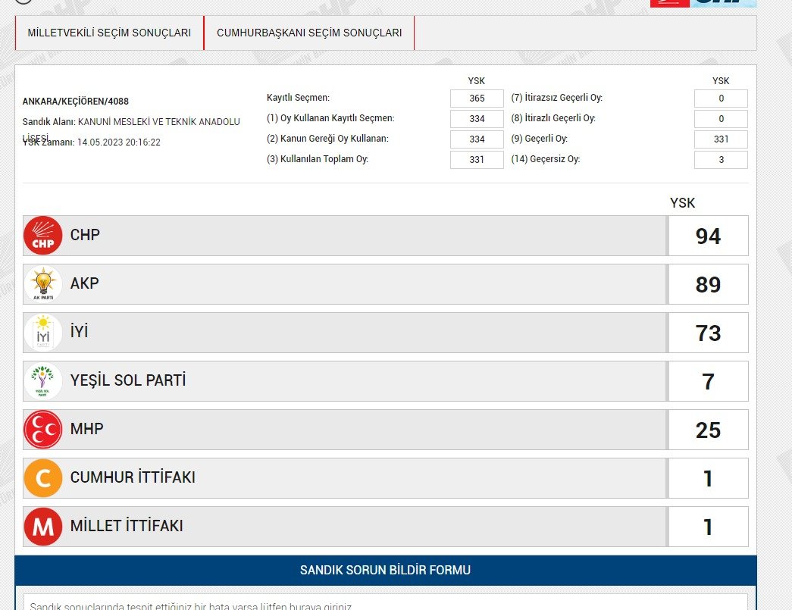Click the İYİ party sun logo
Image resolution: width=792 pixels, height=610 pixels.
(x=43, y=332)
